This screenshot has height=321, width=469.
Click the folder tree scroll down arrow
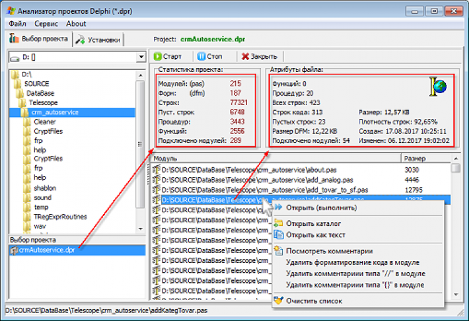click(140, 229)
